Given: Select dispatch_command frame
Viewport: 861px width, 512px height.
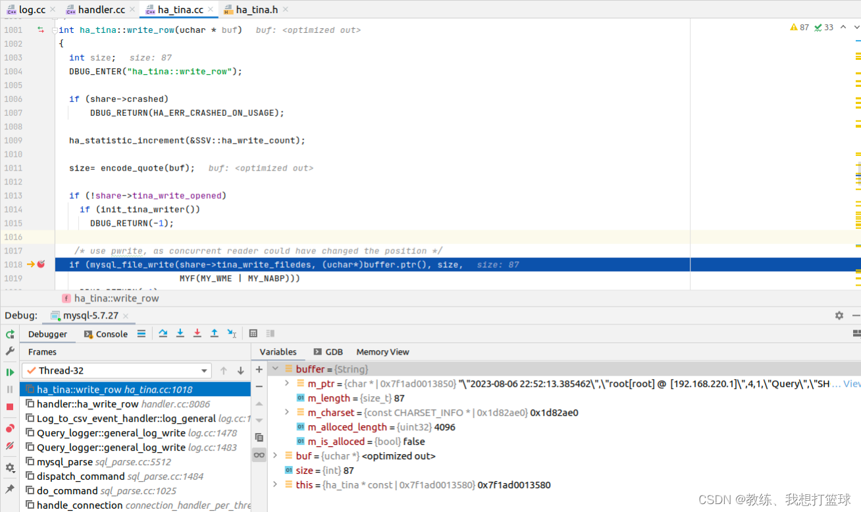Looking at the screenshot, I should (135, 476).
